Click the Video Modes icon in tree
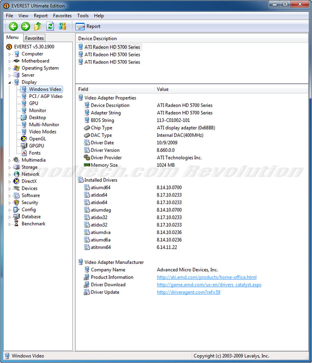This screenshot has height=363, width=312. (24, 132)
